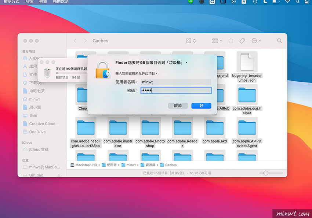
Task: Click 使用者 in the path bar
Action: coord(109,165)
